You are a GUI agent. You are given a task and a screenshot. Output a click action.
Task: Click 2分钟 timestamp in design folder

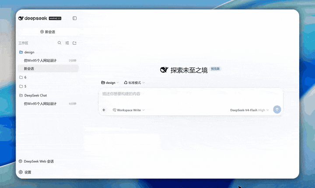coord(73,60)
